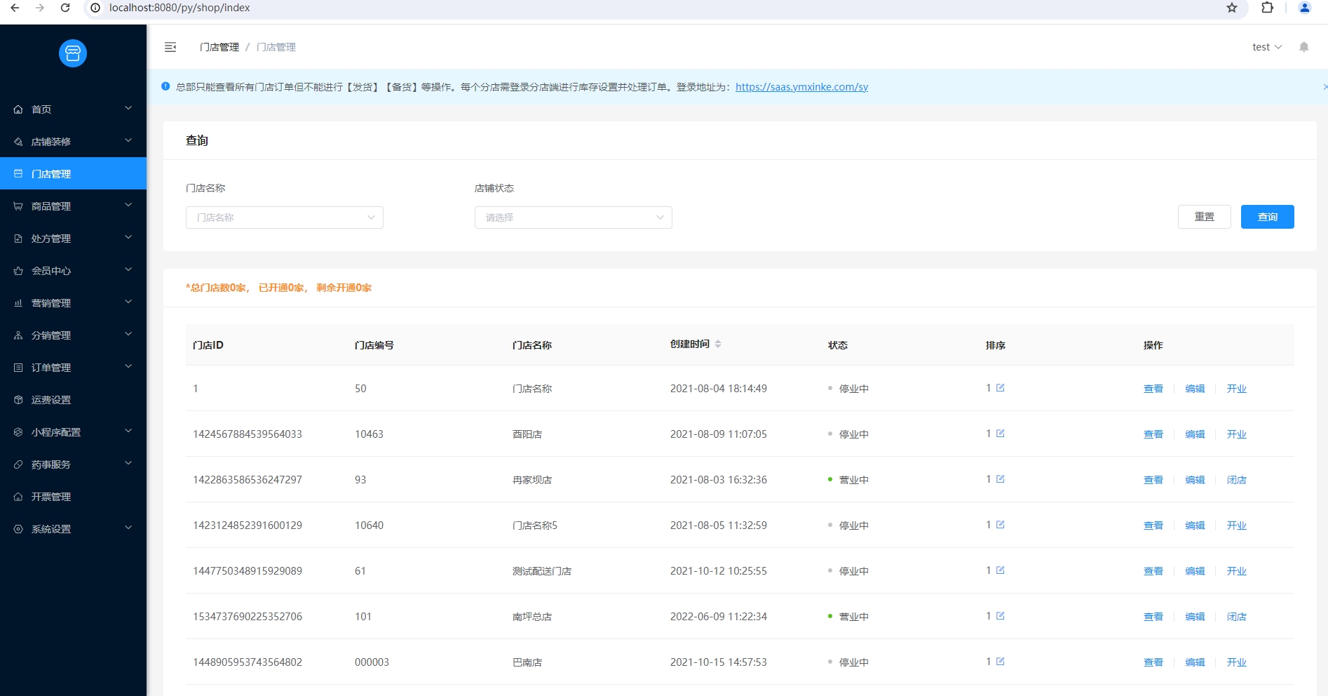Image resolution: width=1328 pixels, height=696 pixels.
Task: Select 门店管理 in sidebar
Action: [x=73, y=173]
